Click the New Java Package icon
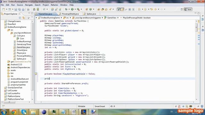205x115 pixels. (x=86, y=9)
